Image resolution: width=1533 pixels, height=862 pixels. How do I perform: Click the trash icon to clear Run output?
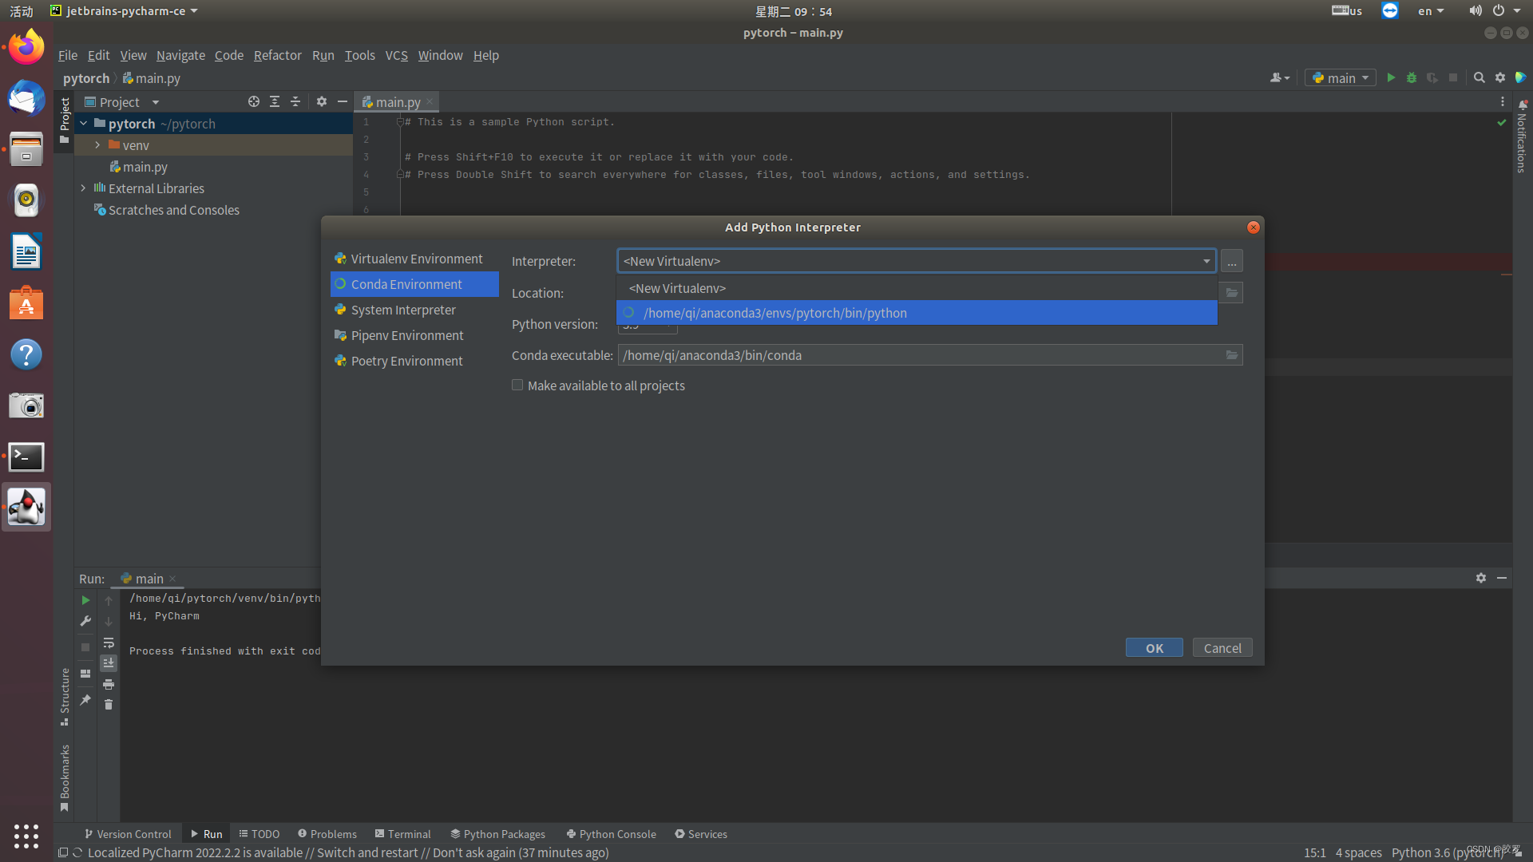tap(109, 705)
